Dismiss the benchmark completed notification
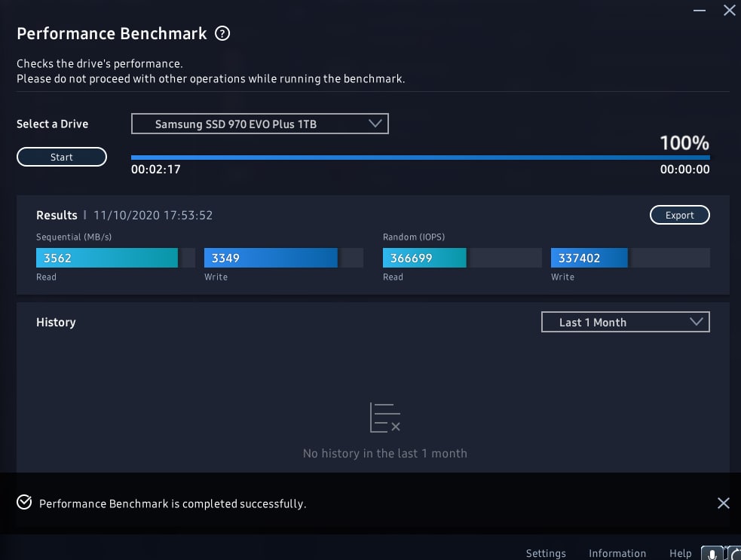 point(723,503)
